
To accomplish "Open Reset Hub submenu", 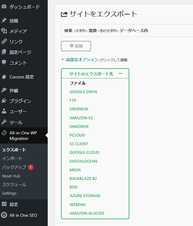I will click(11, 176).
